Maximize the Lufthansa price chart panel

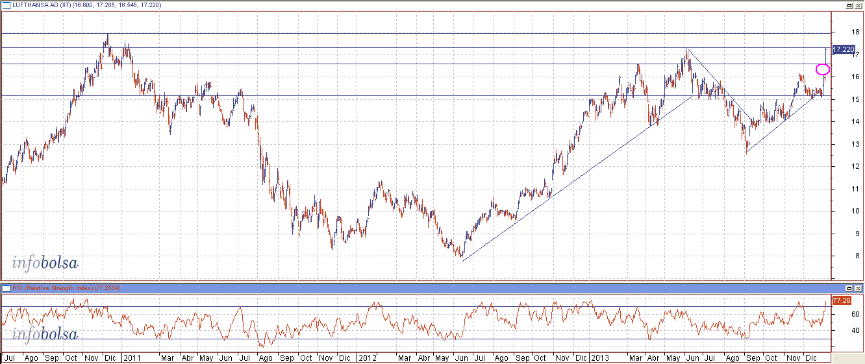pos(849,5)
